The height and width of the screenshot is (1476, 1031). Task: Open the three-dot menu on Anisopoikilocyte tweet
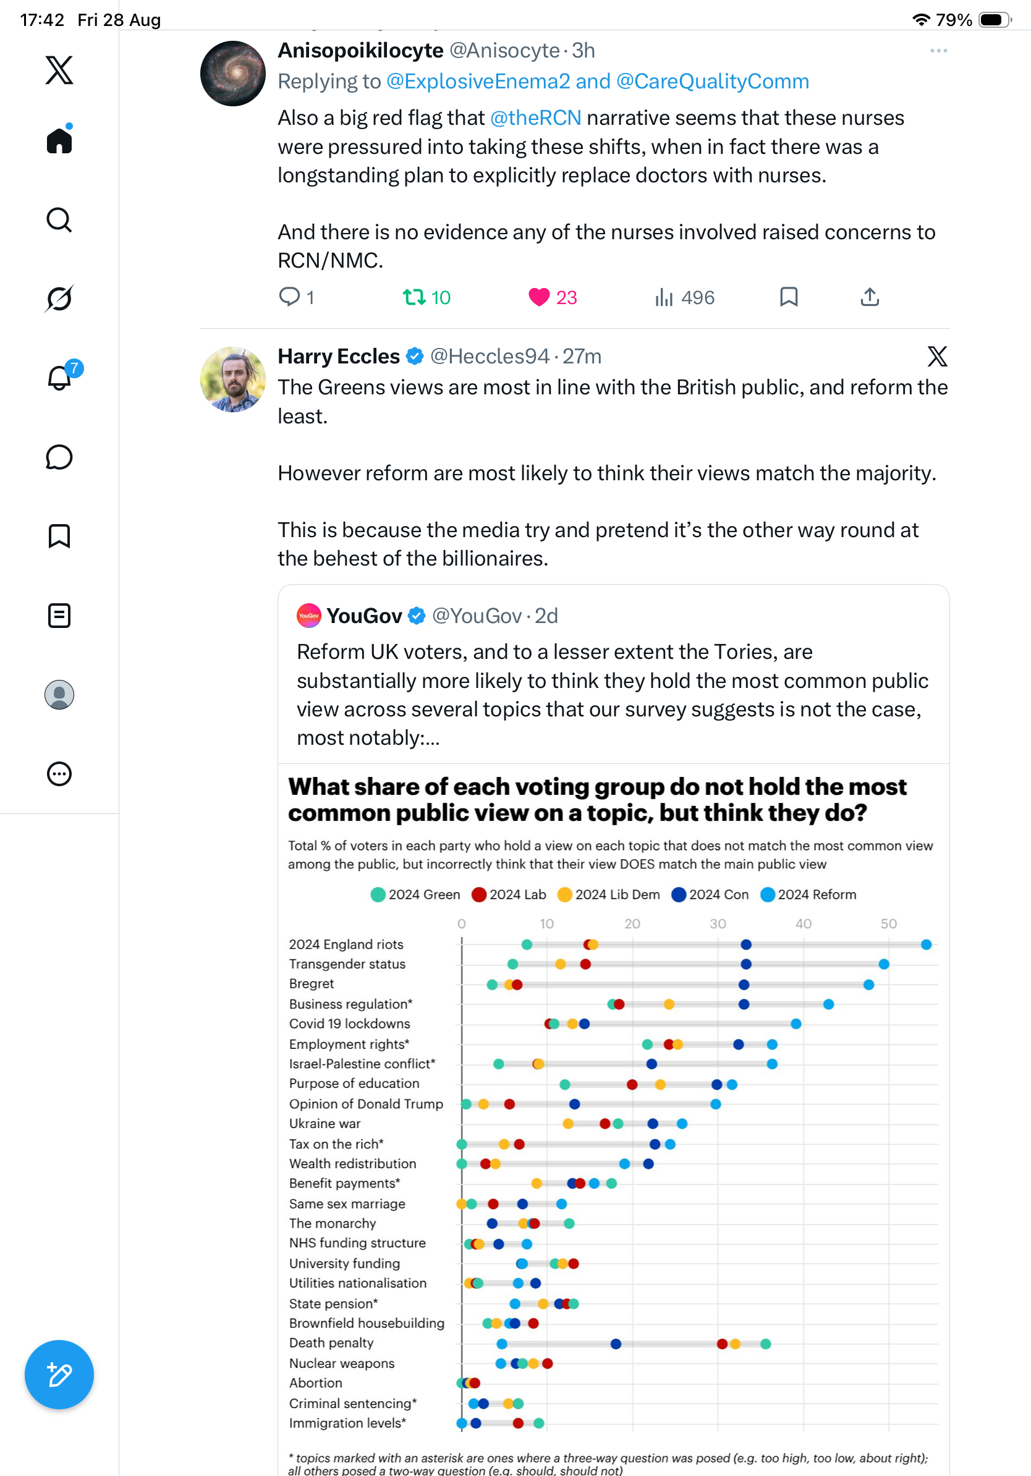pos(938,51)
